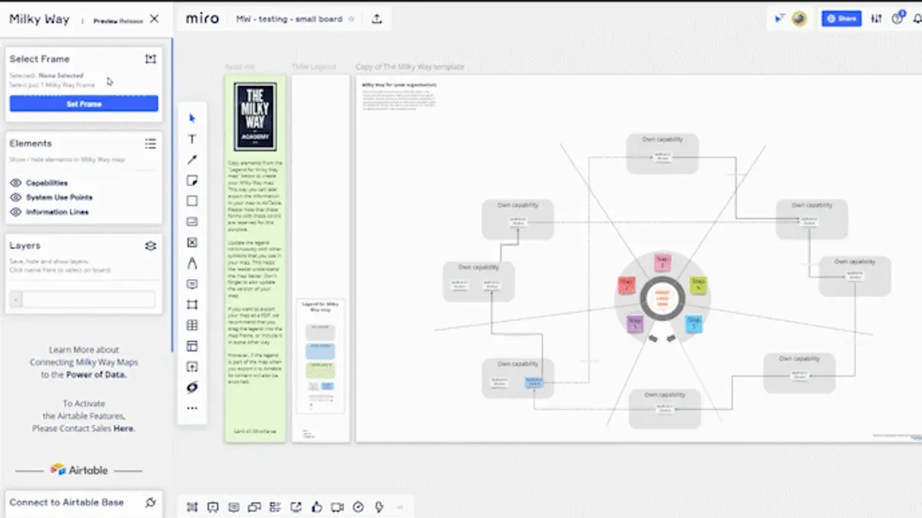Select the Pen drawing tool
The width and height of the screenshot is (922, 518).
pyautogui.click(x=192, y=263)
